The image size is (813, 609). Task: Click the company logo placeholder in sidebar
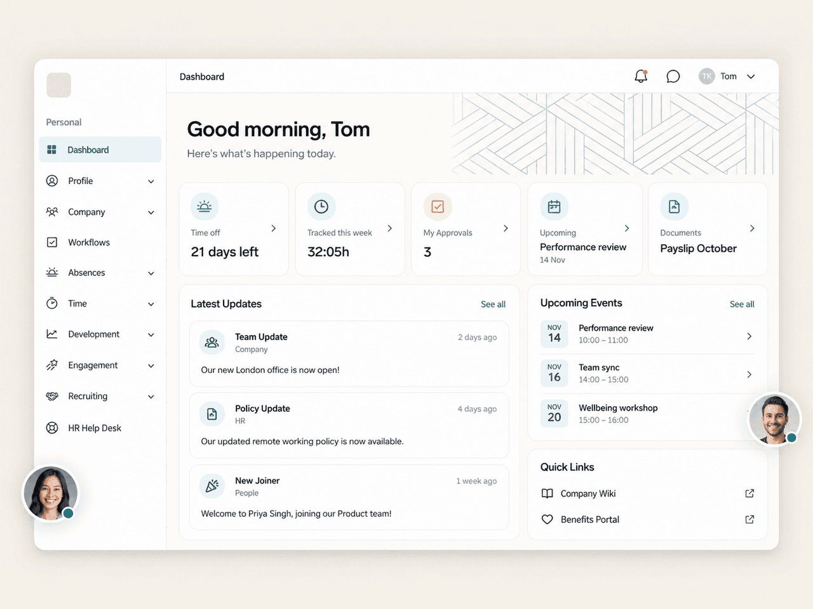coord(58,85)
